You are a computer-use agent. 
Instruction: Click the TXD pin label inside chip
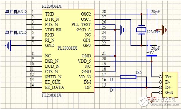(50, 14)
